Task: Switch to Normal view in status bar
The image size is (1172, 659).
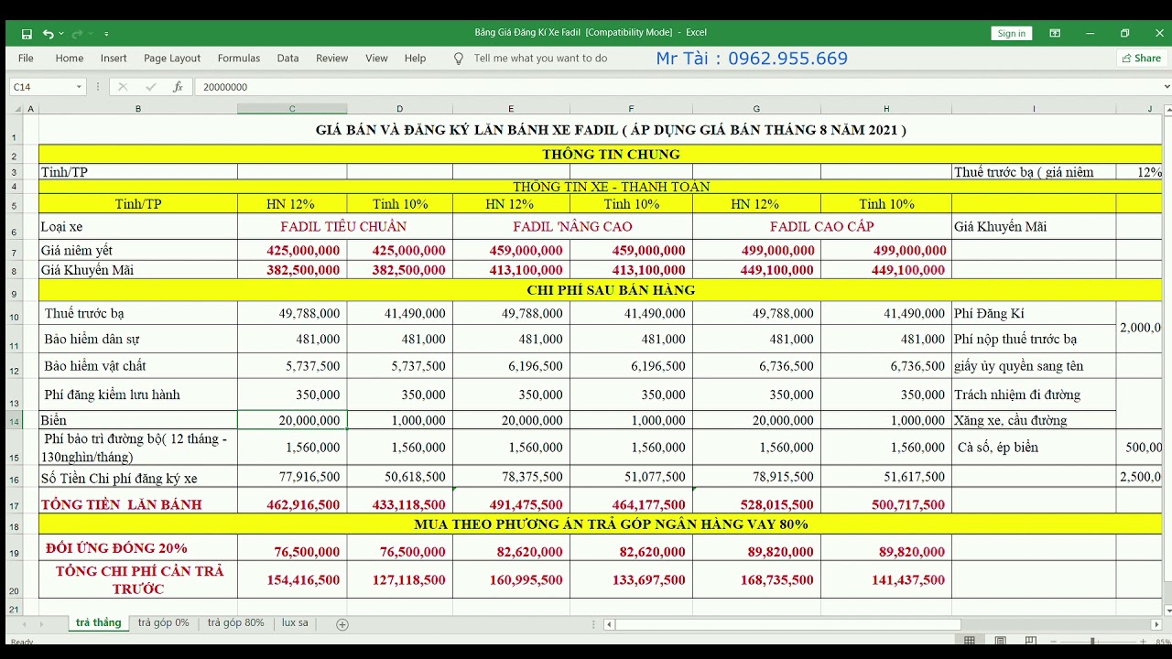Action: click(970, 641)
